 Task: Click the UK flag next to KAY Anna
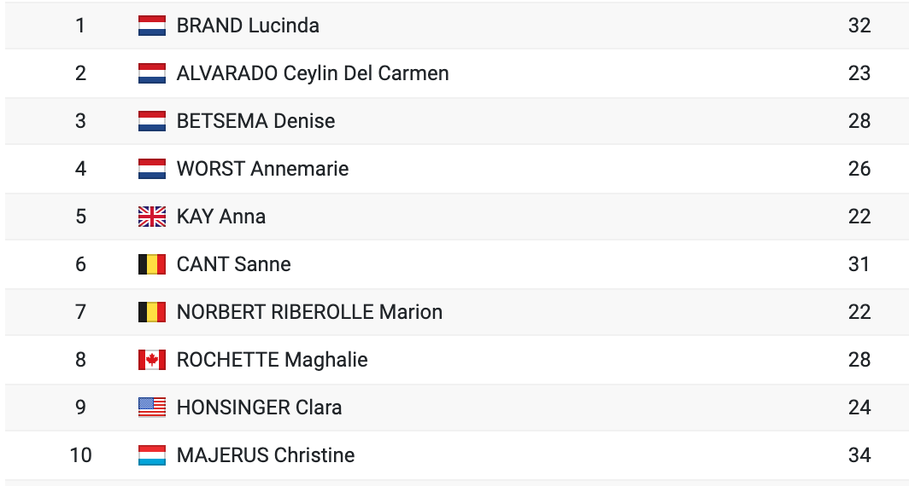pyautogui.click(x=152, y=217)
